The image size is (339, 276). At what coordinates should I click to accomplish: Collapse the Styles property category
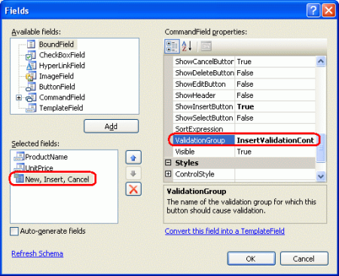click(x=168, y=163)
